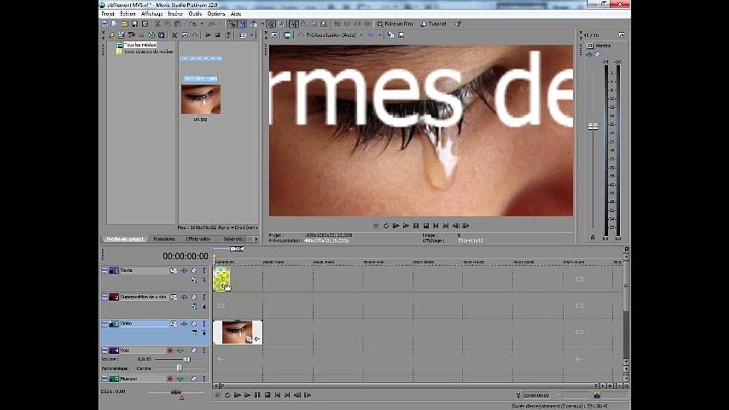
Task: Go to the project end from the preview controls
Action: (x=446, y=226)
